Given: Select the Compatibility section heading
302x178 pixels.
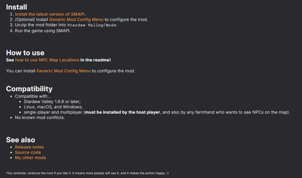Looking at the screenshot, I should (x=29, y=89).
